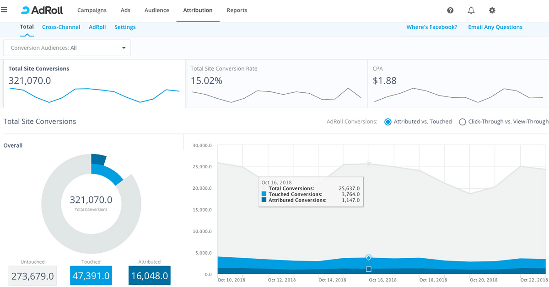Open the help question mark icon
Image resolution: width=549 pixels, height=287 pixels.
click(x=450, y=11)
